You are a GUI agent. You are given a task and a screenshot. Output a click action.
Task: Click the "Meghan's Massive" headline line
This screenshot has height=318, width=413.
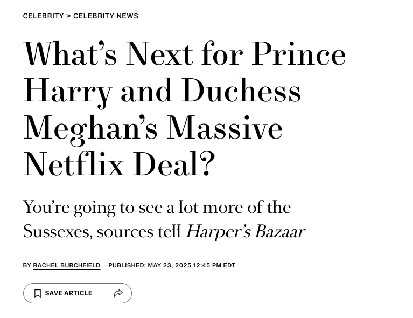[152, 128]
